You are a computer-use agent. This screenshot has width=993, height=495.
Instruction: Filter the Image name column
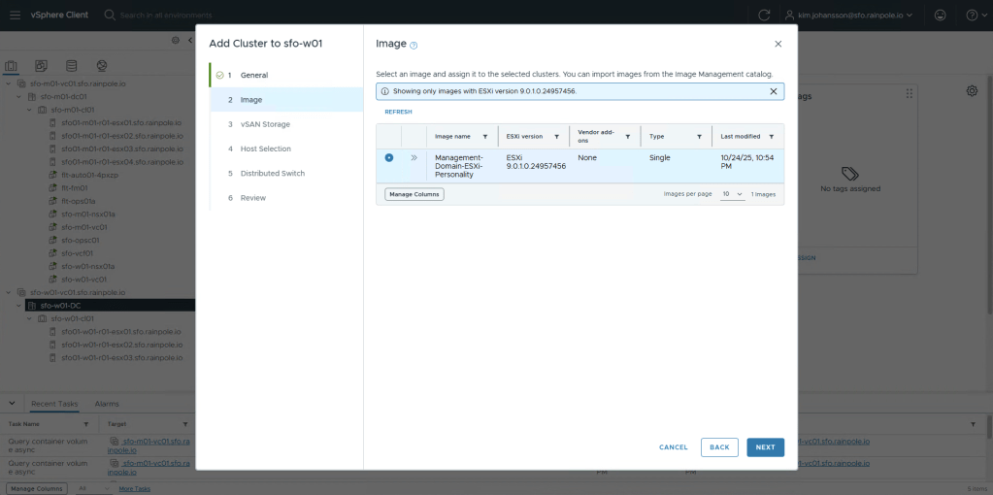[485, 137]
